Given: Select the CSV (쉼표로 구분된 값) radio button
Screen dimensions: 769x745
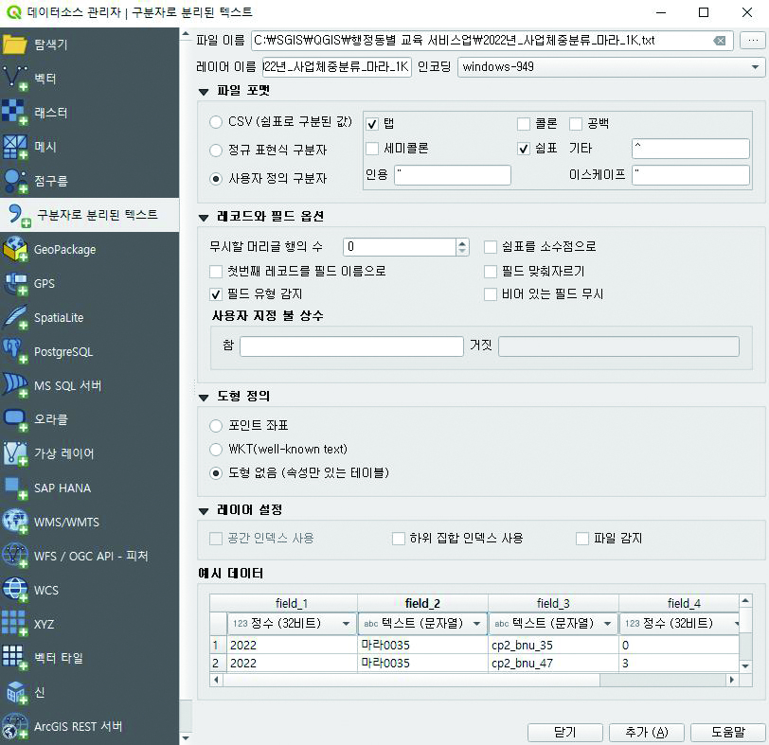Looking at the screenshot, I should click(216, 123).
